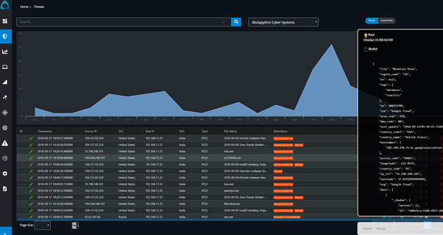Edit the row timestamped 18:19:58.540000
Image resolution: width=443 pixels, height=235 pixels.
pos(31,204)
